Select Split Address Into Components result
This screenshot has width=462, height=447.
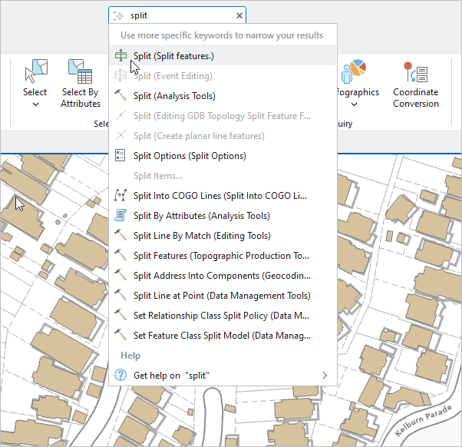[221, 276]
